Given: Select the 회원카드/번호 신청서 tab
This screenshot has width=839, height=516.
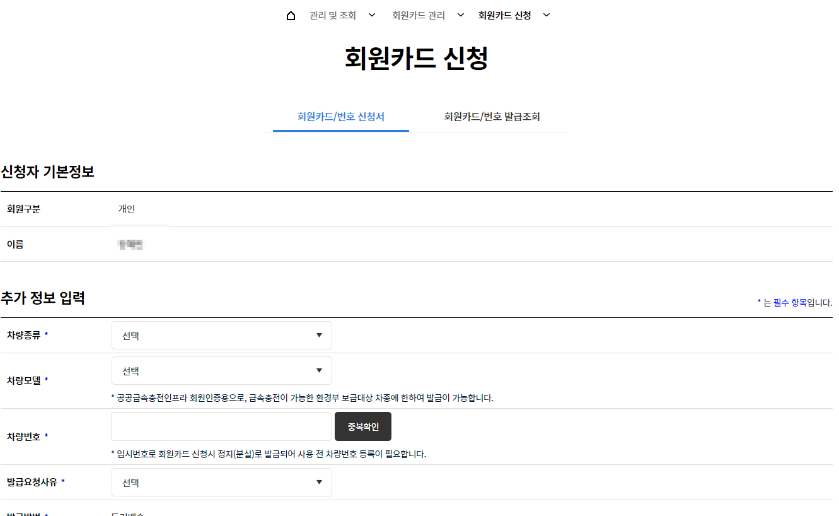Looking at the screenshot, I should pos(340,117).
